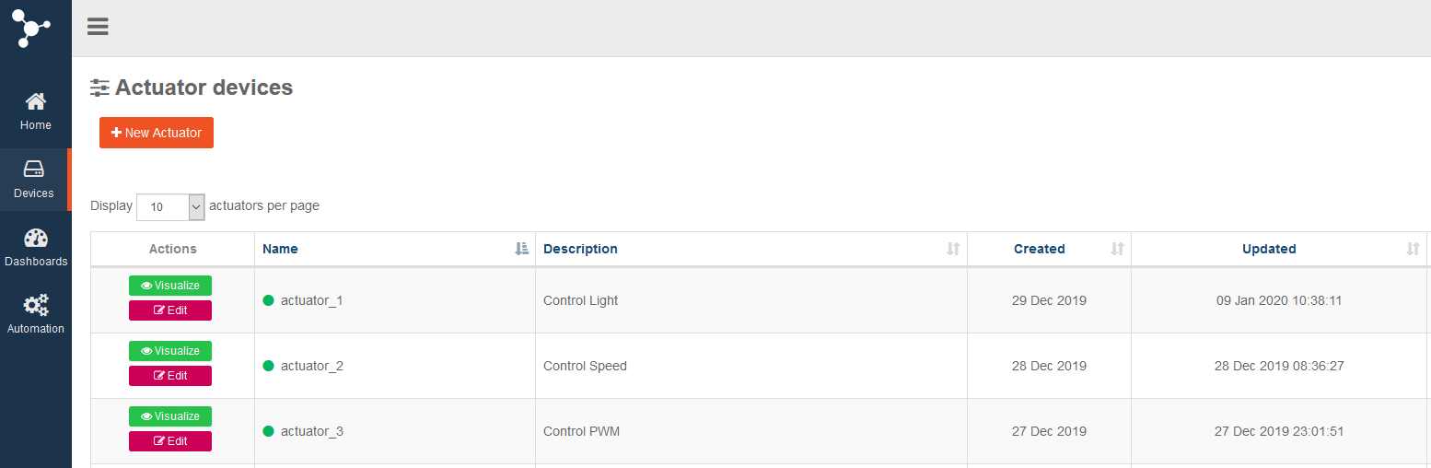The image size is (1431, 468).
Task: Click the actuator_2 name cell
Action: pyautogui.click(x=395, y=366)
